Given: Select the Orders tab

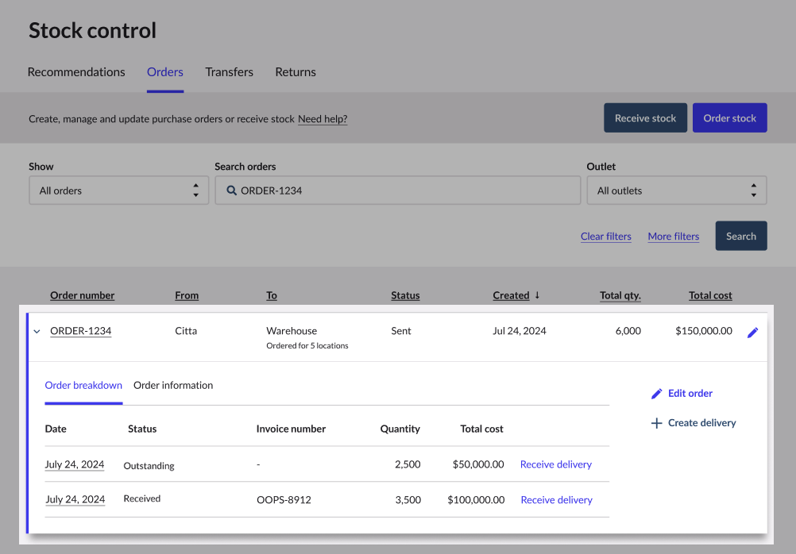Looking at the screenshot, I should tap(165, 72).
